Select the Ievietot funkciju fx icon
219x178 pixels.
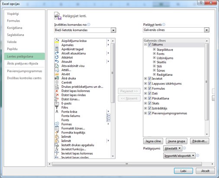pyautogui.click(x=57, y=149)
